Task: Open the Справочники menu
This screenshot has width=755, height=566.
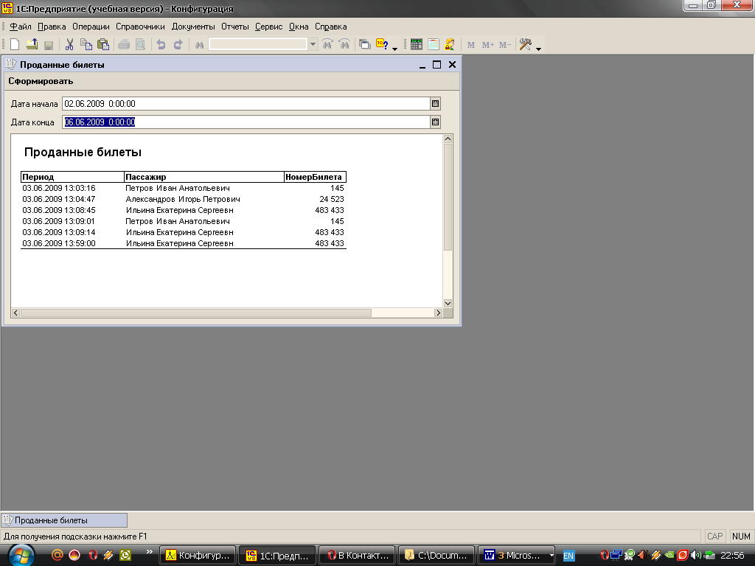Action: coord(140,27)
